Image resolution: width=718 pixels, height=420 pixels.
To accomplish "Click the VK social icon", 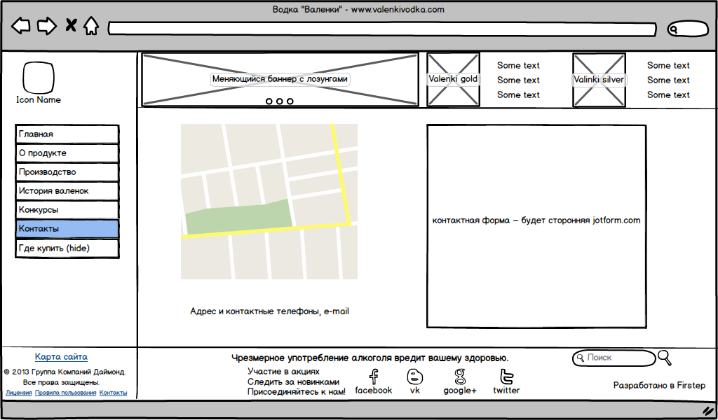I will pos(415,377).
